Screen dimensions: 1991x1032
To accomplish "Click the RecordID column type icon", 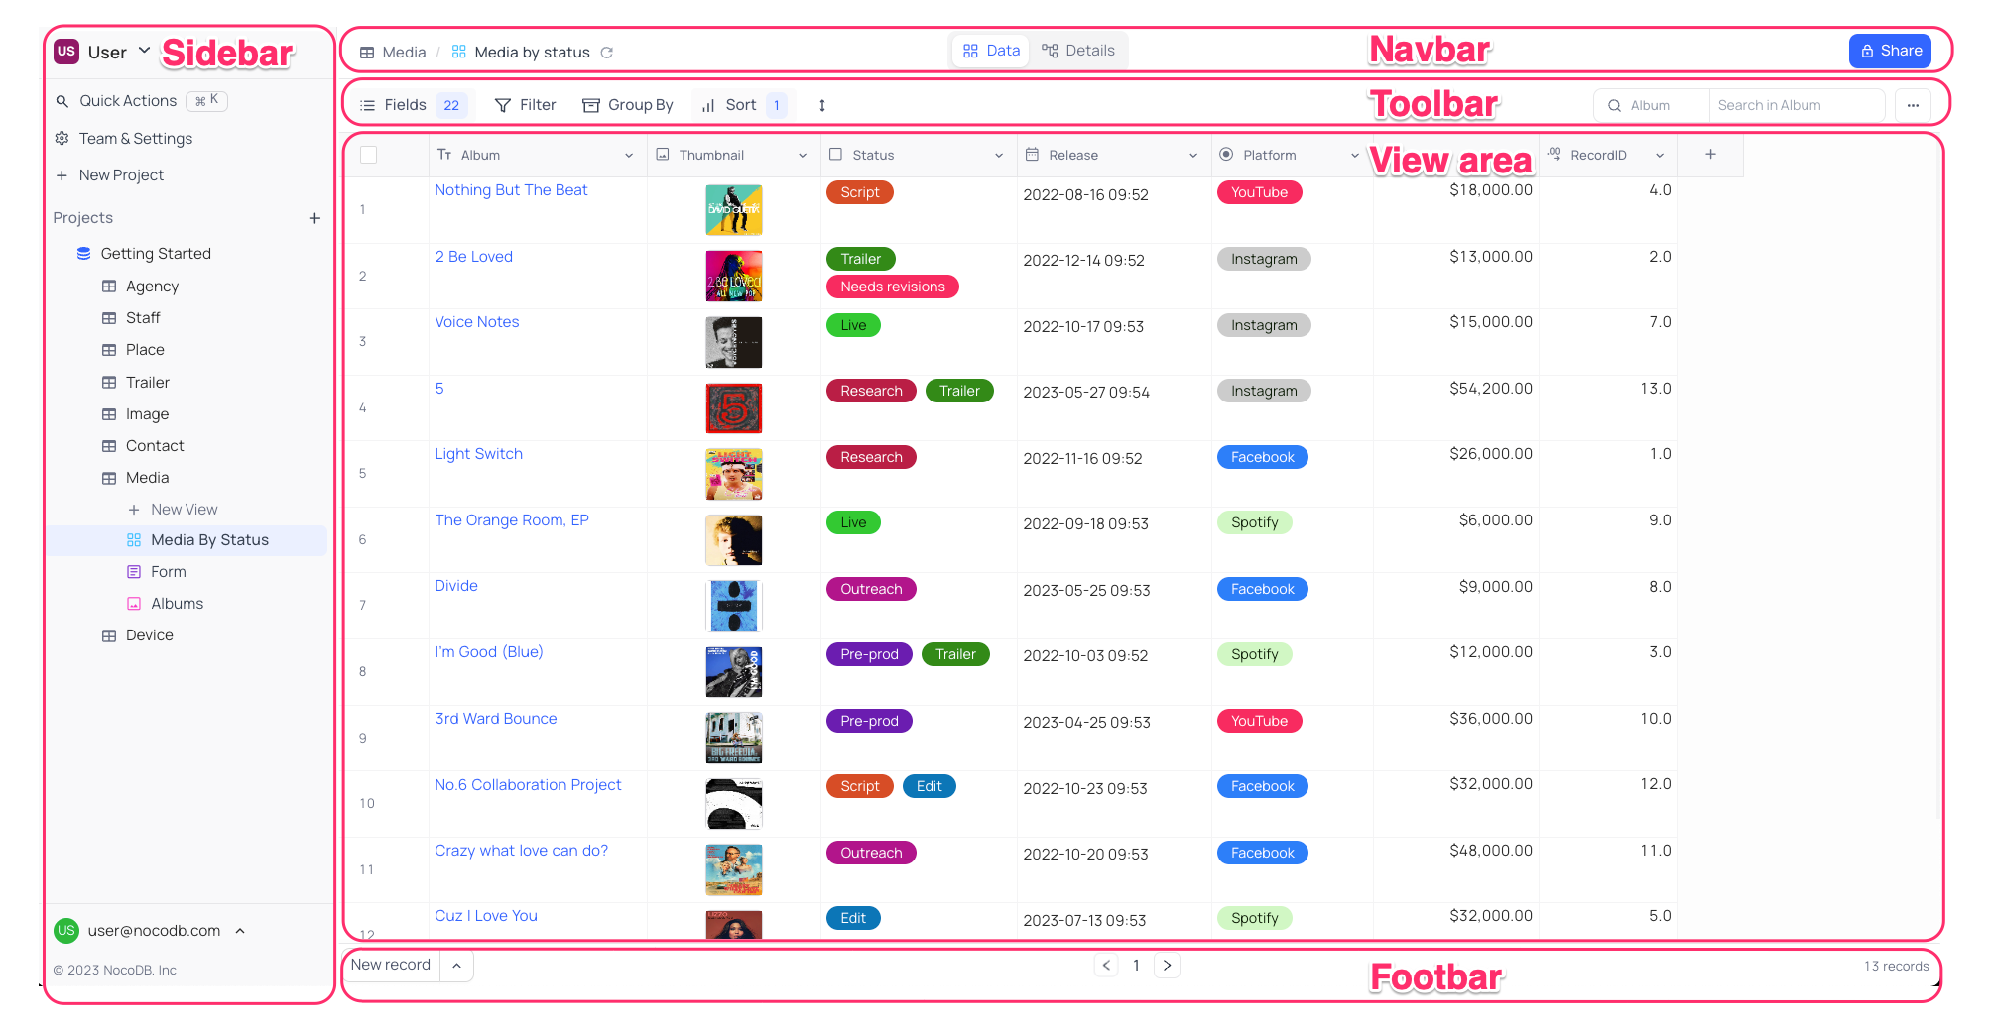I will (x=1554, y=154).
